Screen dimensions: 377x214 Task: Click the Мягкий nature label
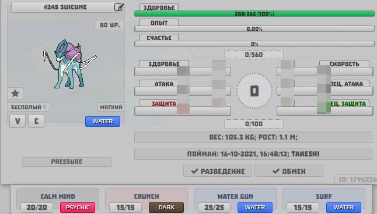[x=111, y=107]
